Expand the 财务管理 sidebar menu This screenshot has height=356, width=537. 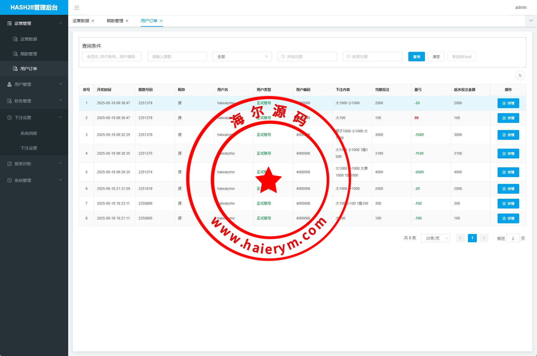tap(34, 101)
